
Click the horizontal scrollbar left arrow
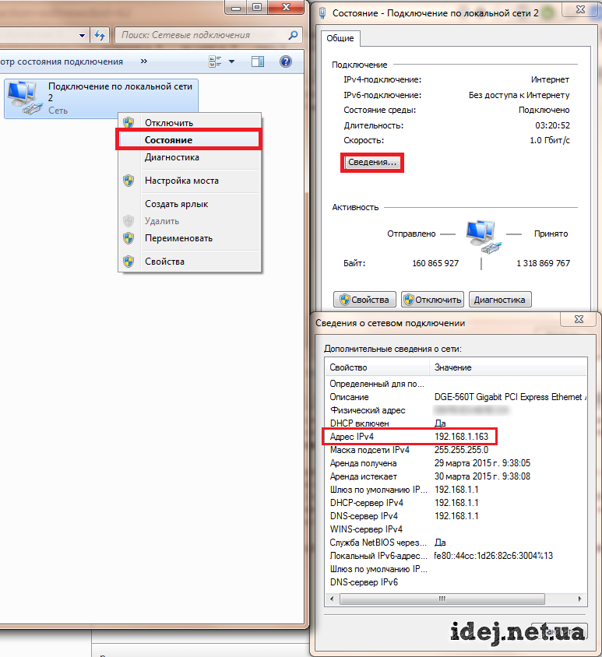[x=332, y=599]
